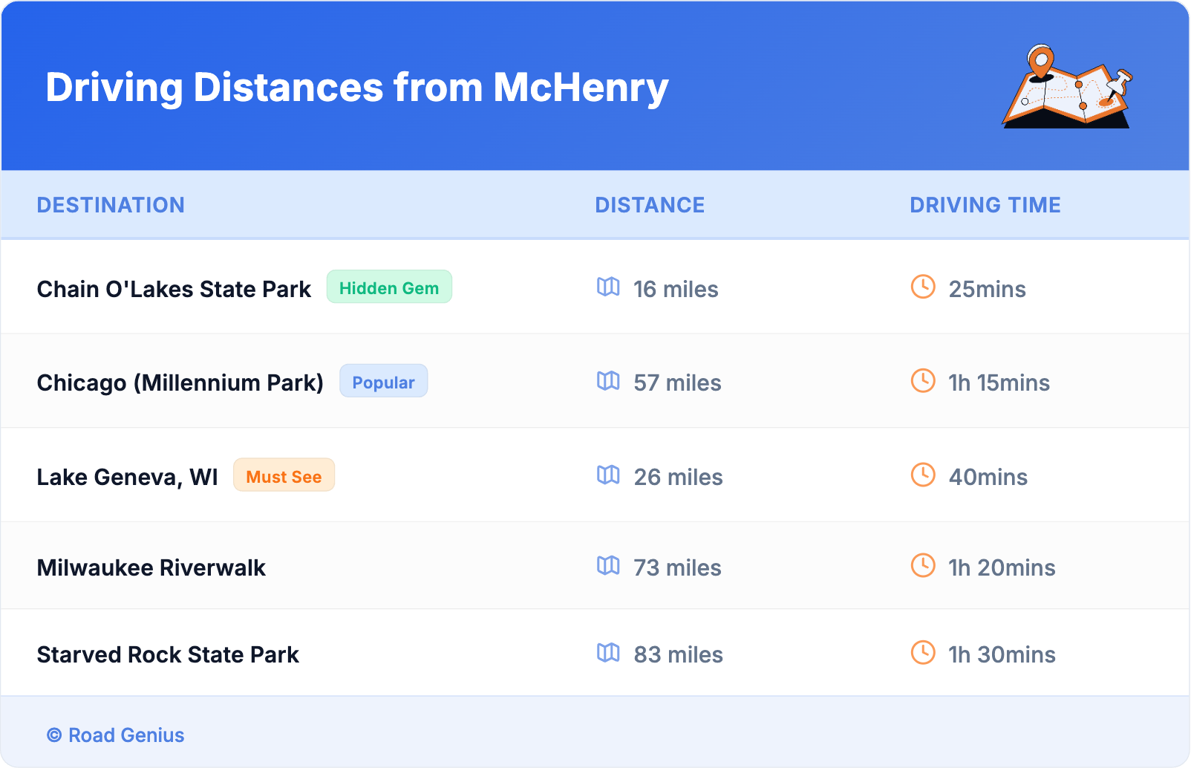This screenshot has height=768, width=1191.
Task: Click the Driving Time column header
Action: [x=985, y=205]
